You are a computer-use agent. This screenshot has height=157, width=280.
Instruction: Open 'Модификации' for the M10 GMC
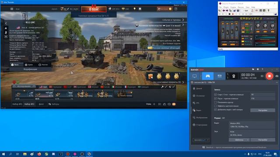pyautogui.click(x=30, y=69)
